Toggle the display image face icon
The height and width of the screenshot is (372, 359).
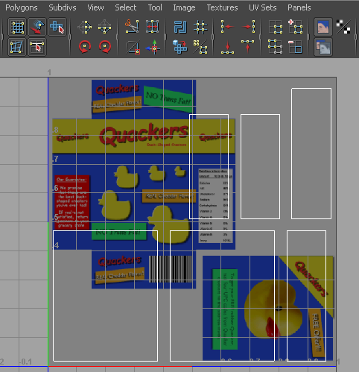[x=323, y=26]
